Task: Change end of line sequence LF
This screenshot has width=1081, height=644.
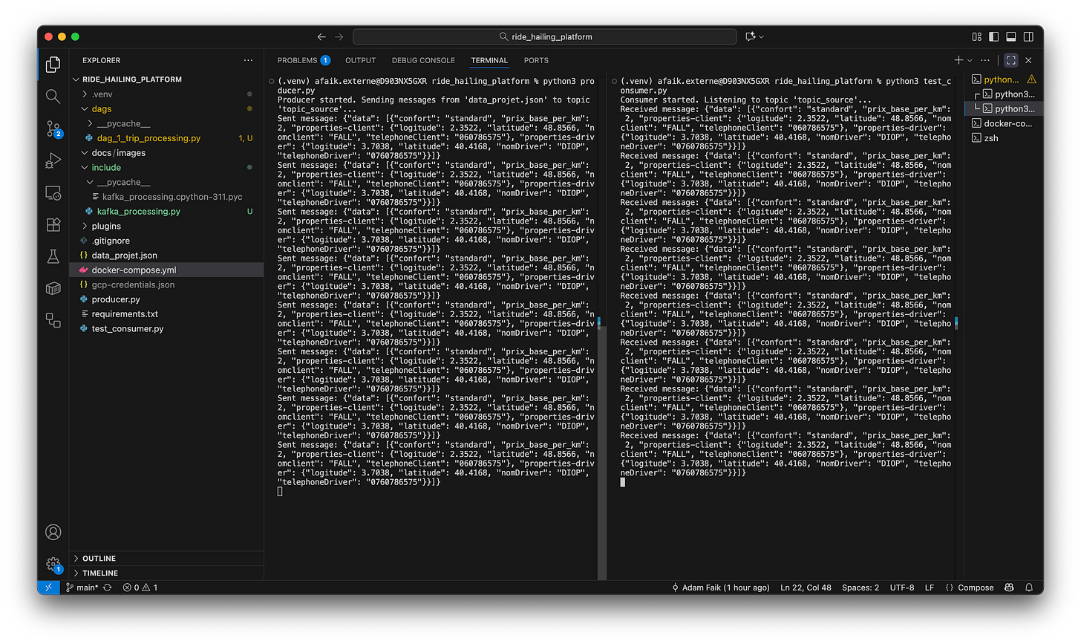Action: [929, 587]
